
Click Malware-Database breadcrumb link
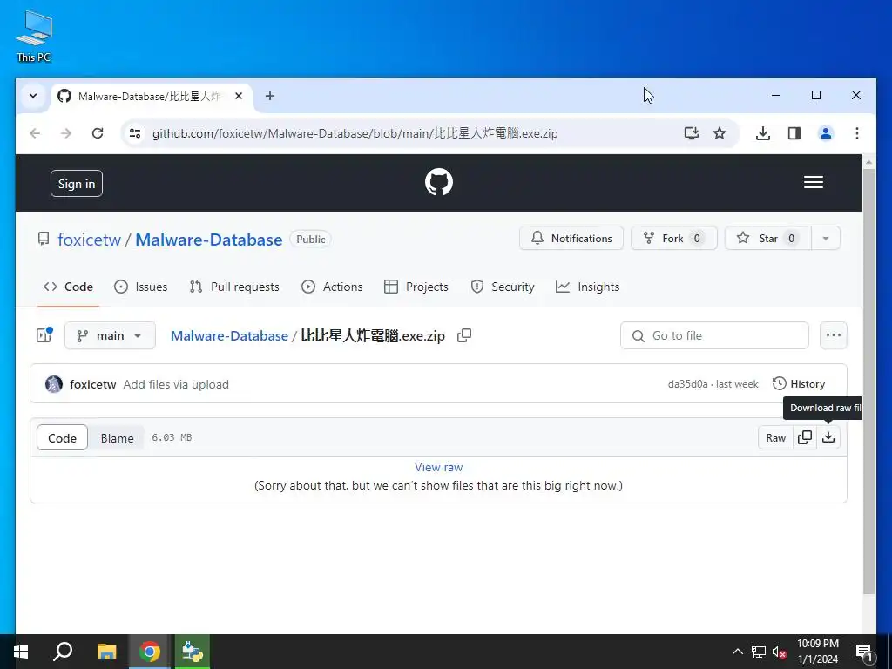tap(229, 335)
